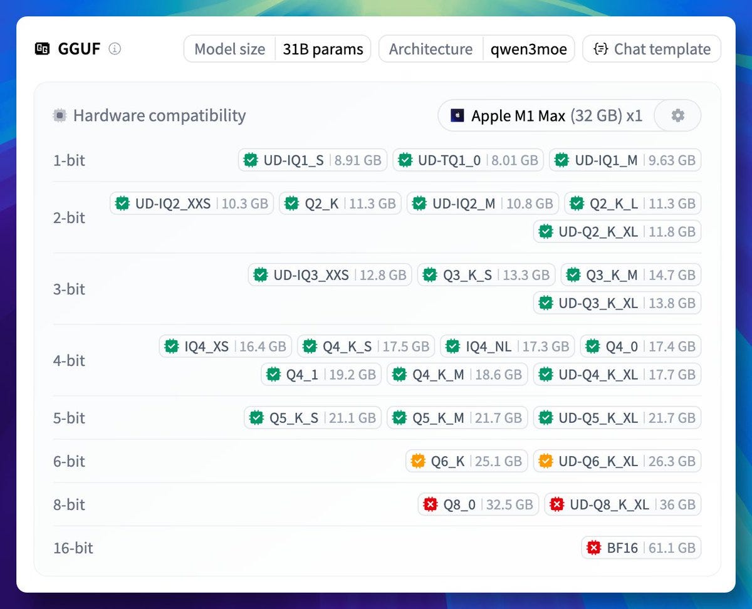Click the GGUF logo icon
752x609 pixels.
tap(42, 49)
